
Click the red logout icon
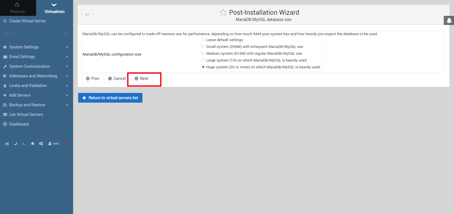pos(65,144)
